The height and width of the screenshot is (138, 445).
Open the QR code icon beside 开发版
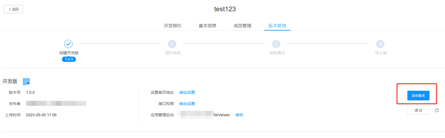coord(26,81)
